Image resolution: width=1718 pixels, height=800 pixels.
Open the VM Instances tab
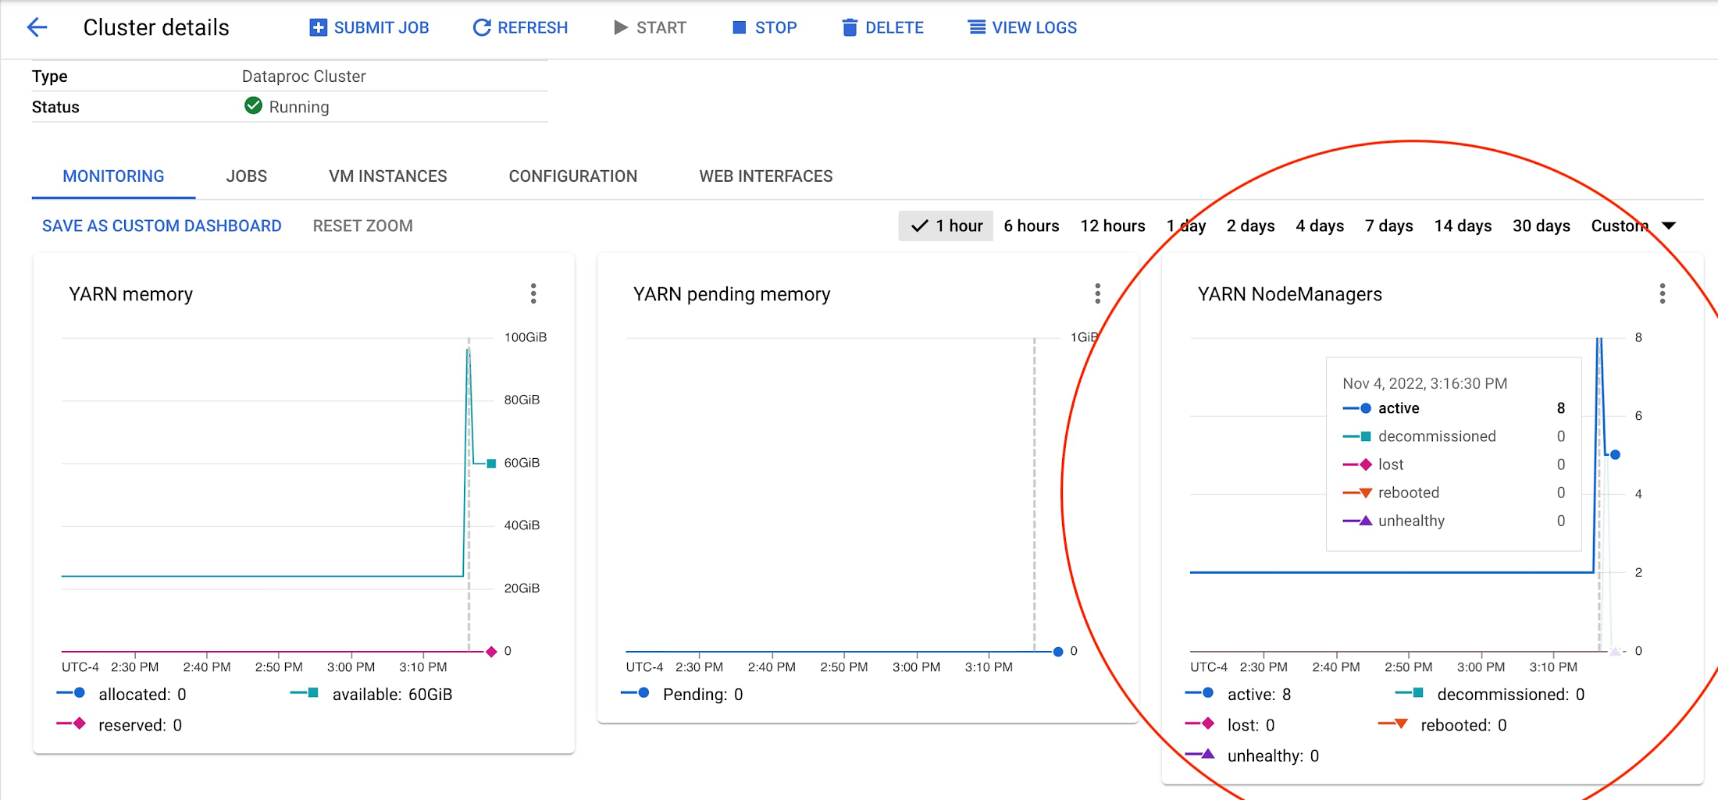click(388, 176)
